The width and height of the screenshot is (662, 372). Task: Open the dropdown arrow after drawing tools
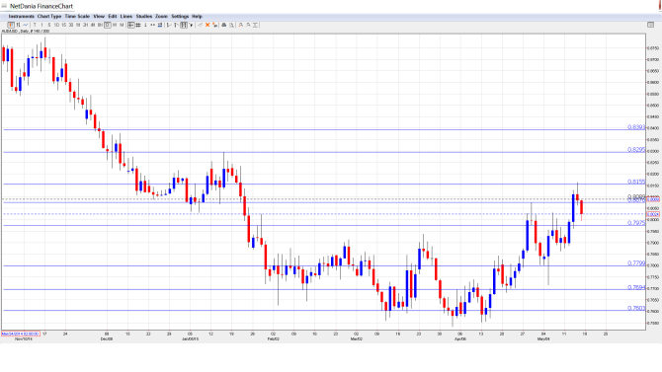(x=191, y=26)
